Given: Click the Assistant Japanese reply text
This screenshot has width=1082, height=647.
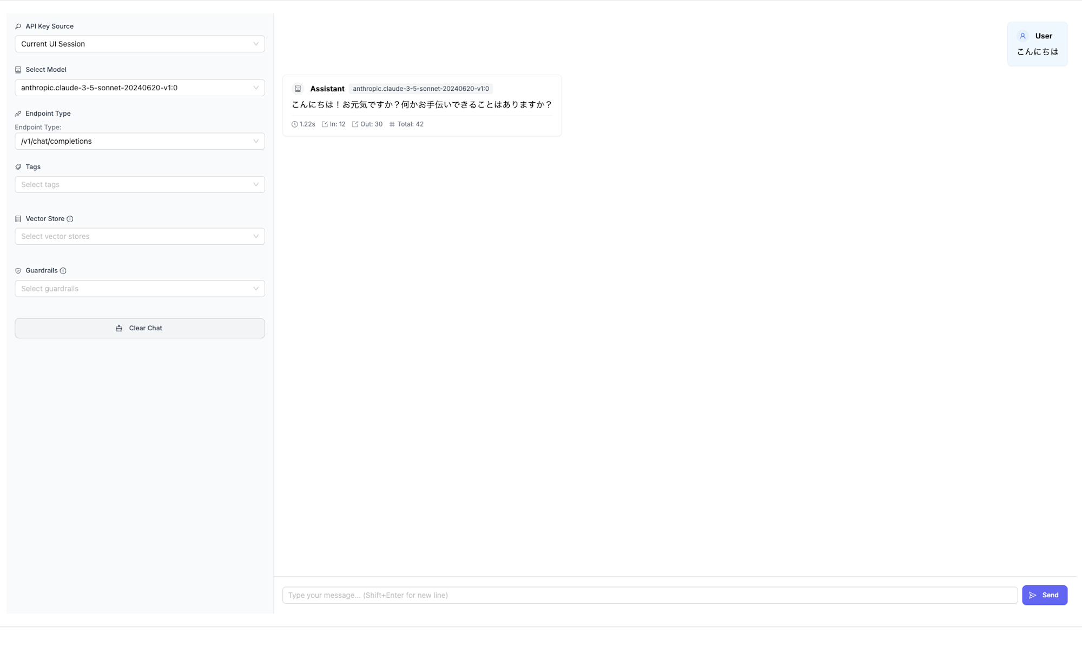Looking at the screenshot, I should tap(422, 104).
